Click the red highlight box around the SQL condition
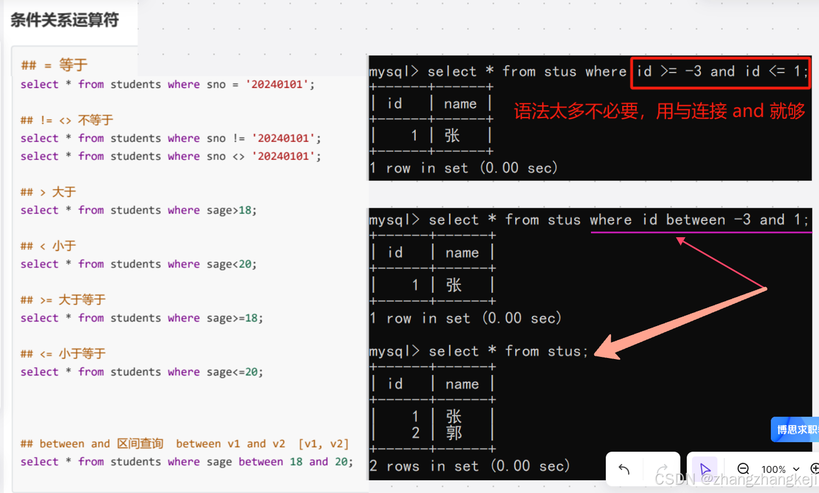 (x=721, y=73)
